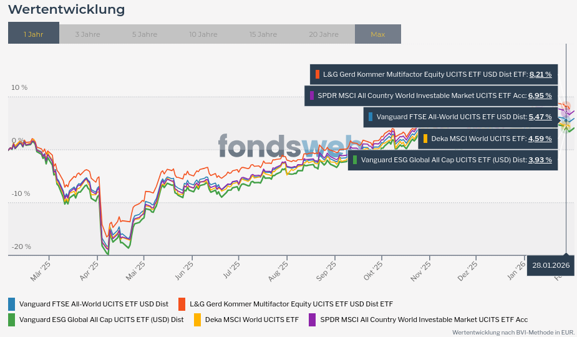
Task: Toggle the green Vanguard ESG Global legend swatch
Action: click(11, 320)
